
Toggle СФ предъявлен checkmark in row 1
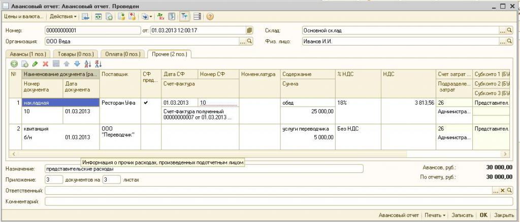pyautogui.click(x=146, y=103)
